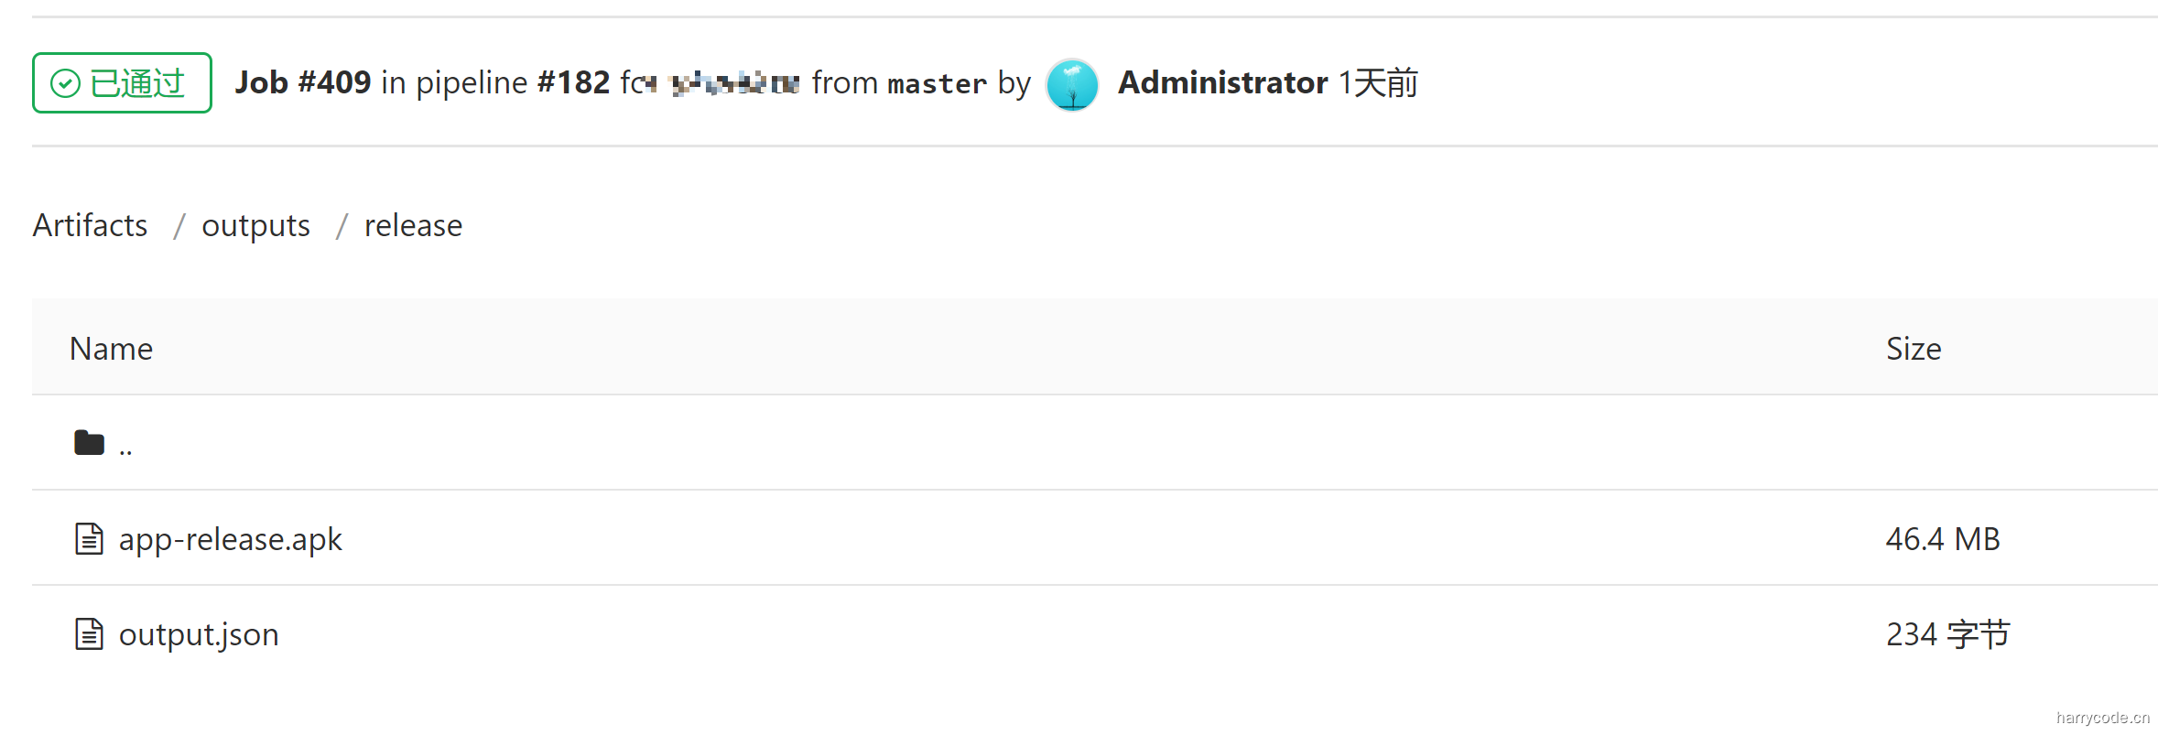Click the Job #409 title text
The image size is (2158, 735).
click(x=302, y=82)
